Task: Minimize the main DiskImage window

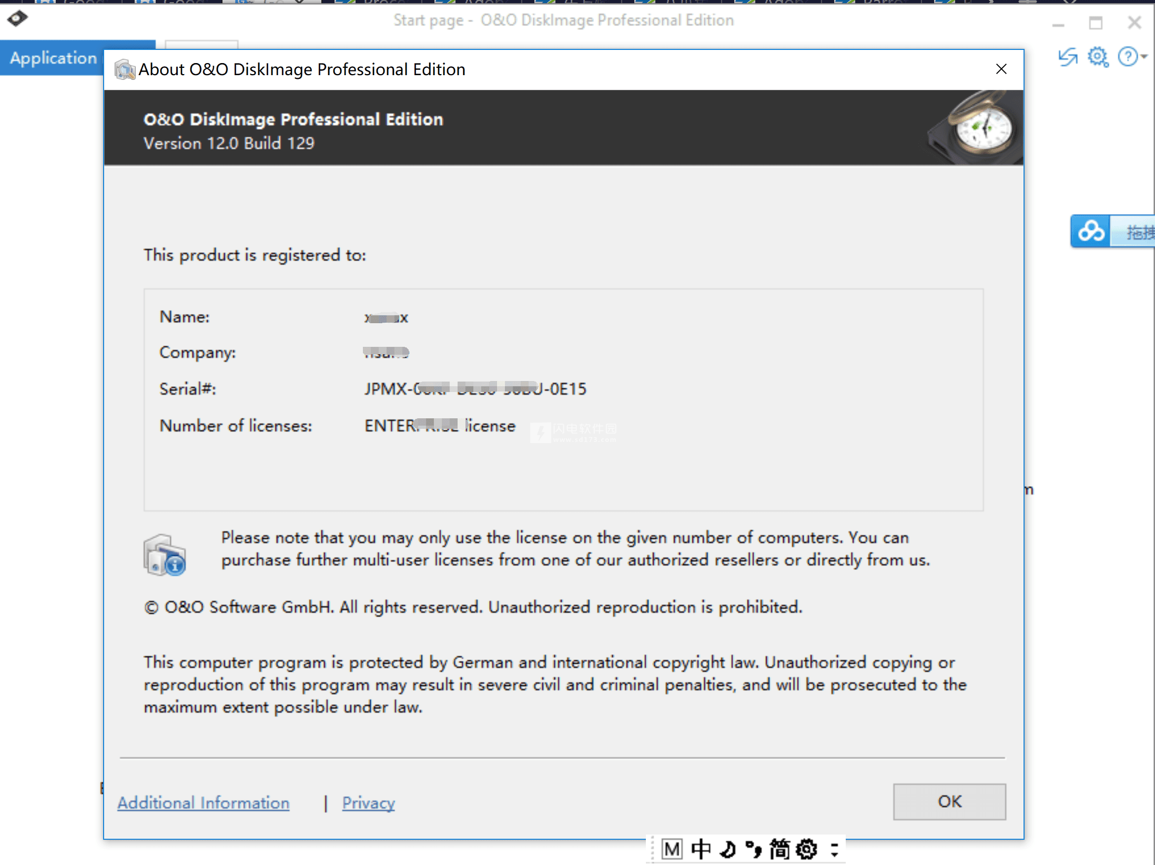Action: tap(1058, 25)
